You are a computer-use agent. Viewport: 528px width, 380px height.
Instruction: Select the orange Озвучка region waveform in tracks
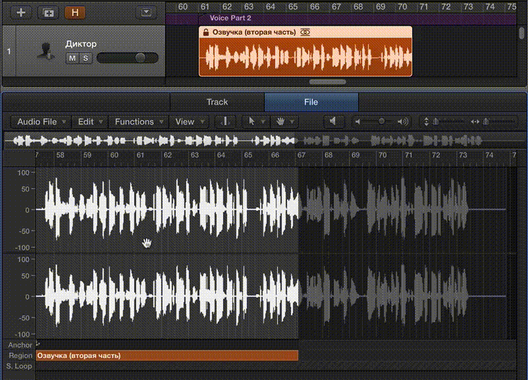(305, 57)
